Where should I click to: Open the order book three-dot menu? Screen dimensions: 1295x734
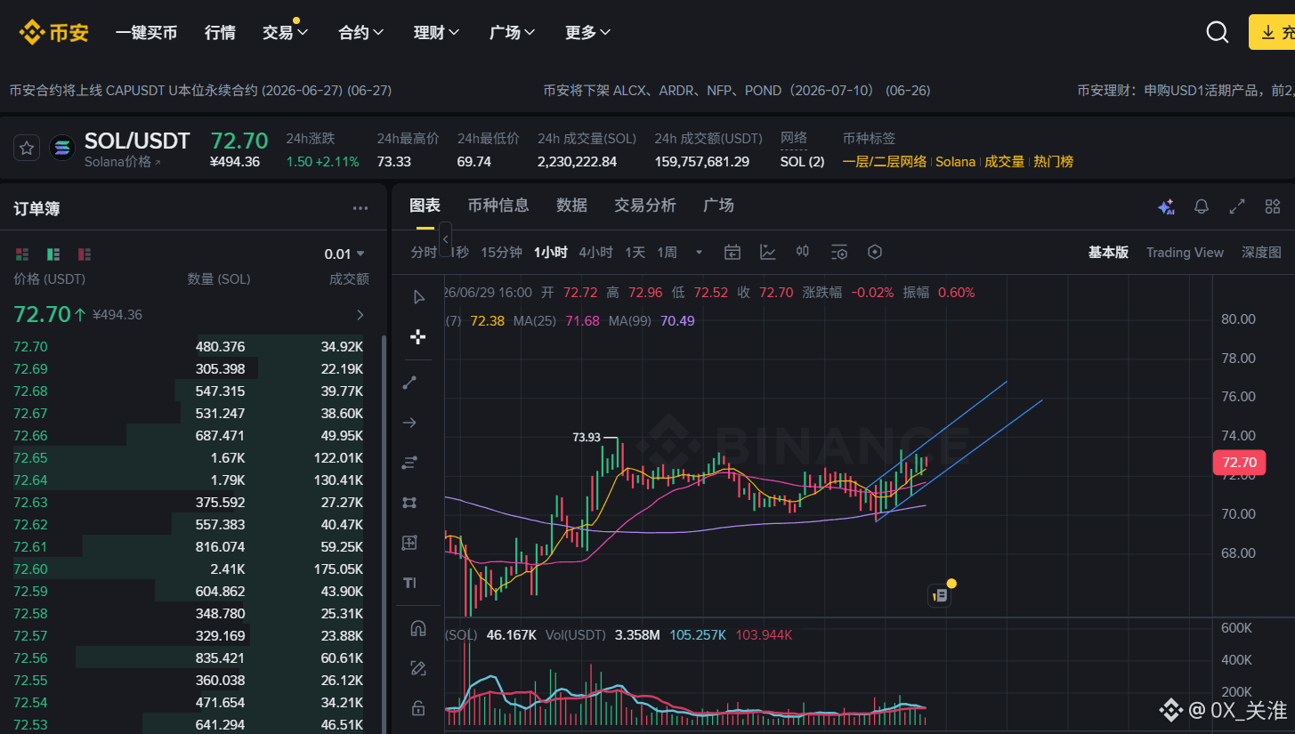click(x=360, y=208)
